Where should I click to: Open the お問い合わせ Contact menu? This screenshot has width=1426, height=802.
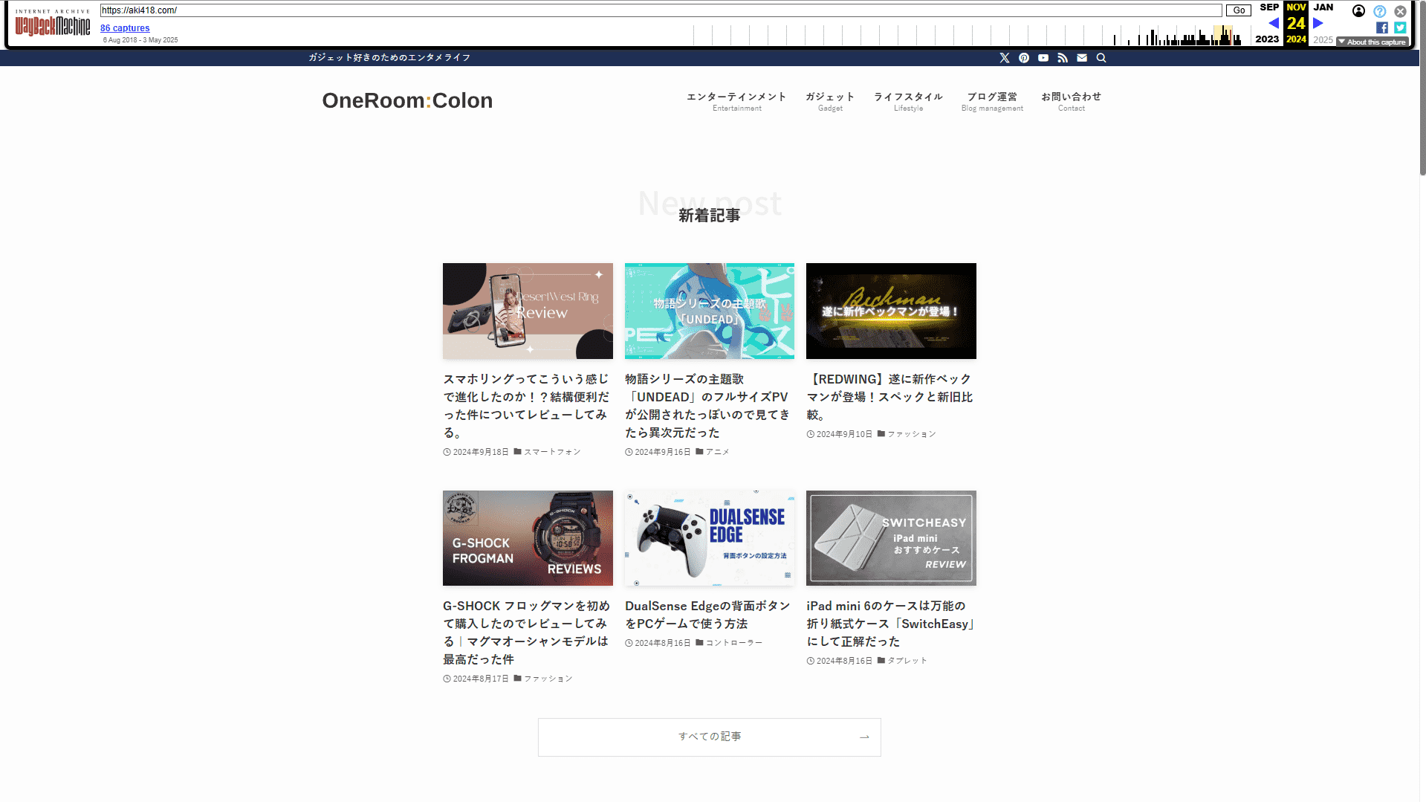coord(1071,101)
